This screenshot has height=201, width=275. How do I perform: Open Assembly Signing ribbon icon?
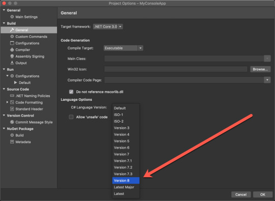[x=12, y=56]
